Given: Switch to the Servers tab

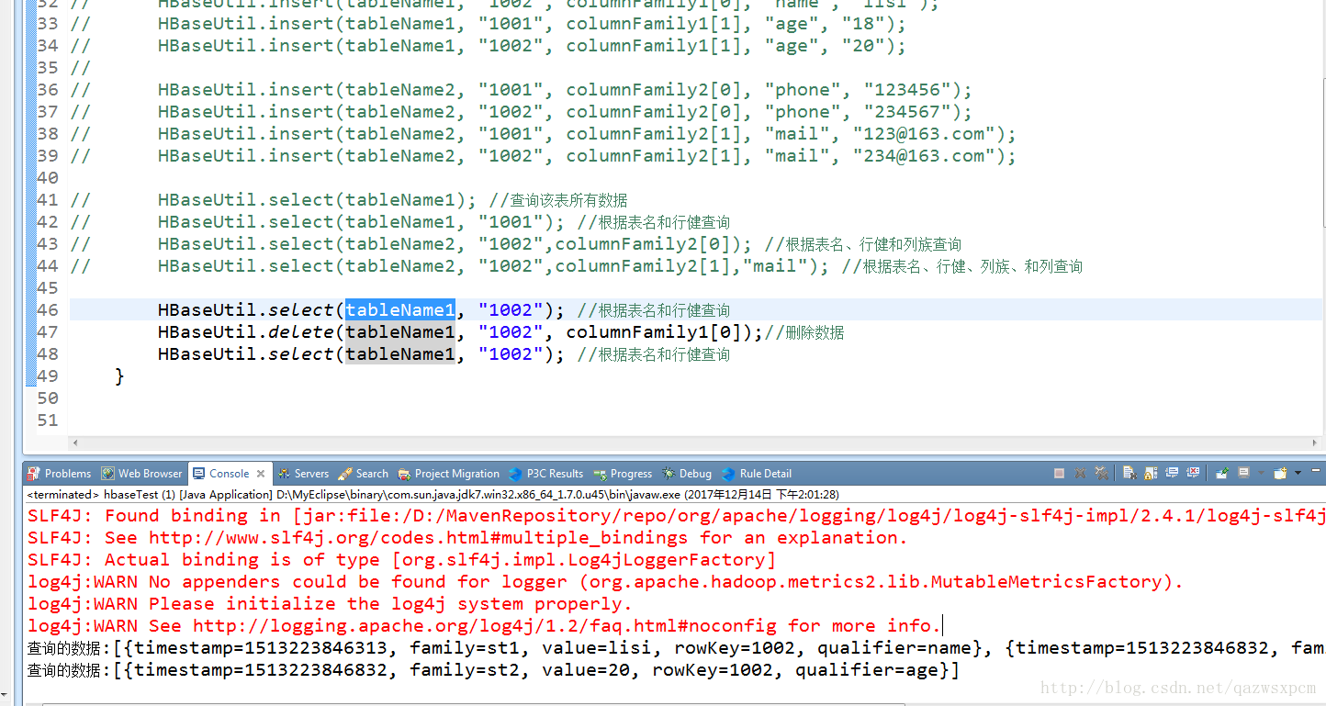Looking at the screenshot, I should [303, 474].
